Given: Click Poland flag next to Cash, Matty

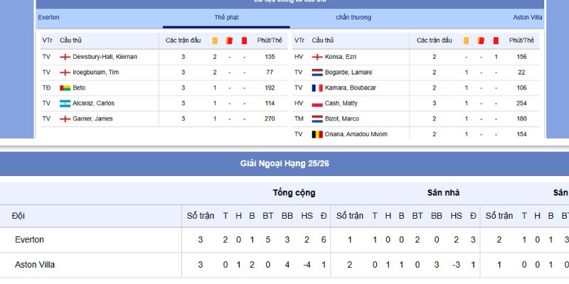Looking at the screenshot, I should [x=317, y=104].
